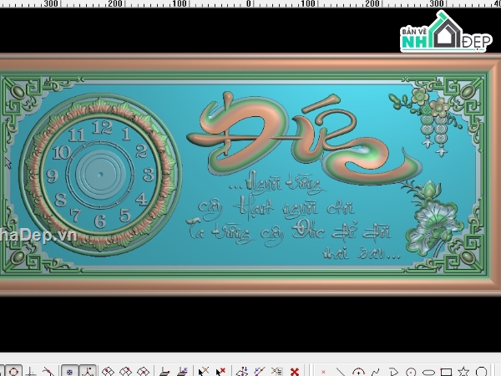Toggle the axis snap button
501x376 pixels.
click(x=88, y=372)
